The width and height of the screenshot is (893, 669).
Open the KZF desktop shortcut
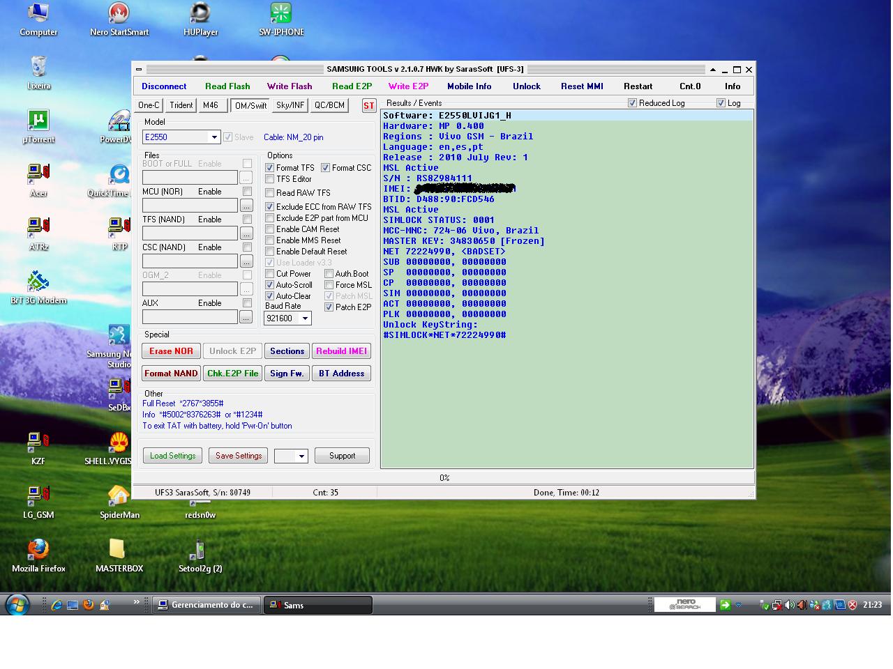tap(38, 448)
